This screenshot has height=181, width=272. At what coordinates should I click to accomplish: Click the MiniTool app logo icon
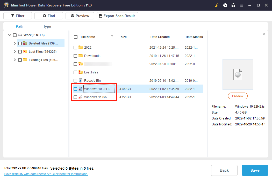[6, 5]
